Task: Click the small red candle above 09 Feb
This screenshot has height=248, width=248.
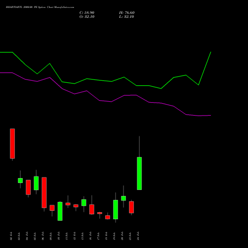Action: point(52,208)
